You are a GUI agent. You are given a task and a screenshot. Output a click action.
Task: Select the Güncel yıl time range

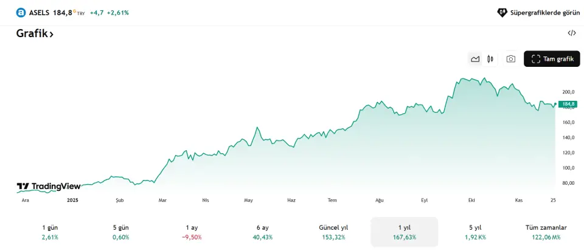tap(332, 232)
